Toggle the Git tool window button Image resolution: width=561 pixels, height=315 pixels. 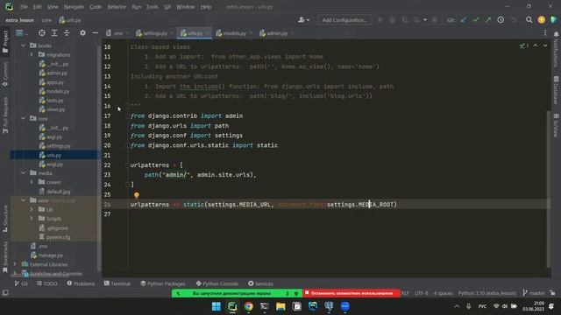(x=21, y=283)
